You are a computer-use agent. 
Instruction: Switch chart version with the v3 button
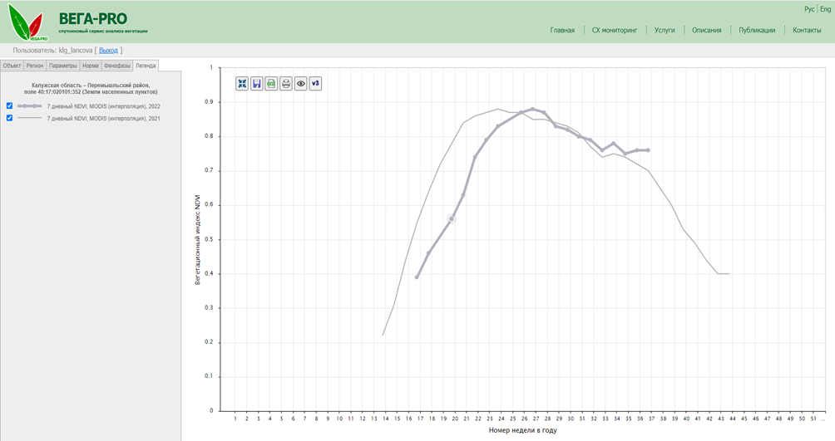click(x=315, y=84)
